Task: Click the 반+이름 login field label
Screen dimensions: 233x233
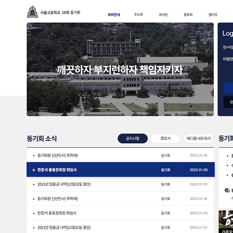Action: 228,47
